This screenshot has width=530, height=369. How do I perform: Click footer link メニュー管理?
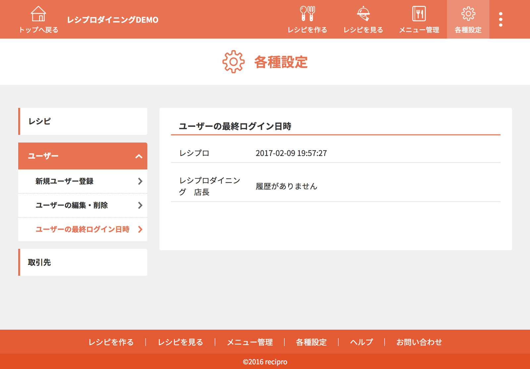point(250,342)
